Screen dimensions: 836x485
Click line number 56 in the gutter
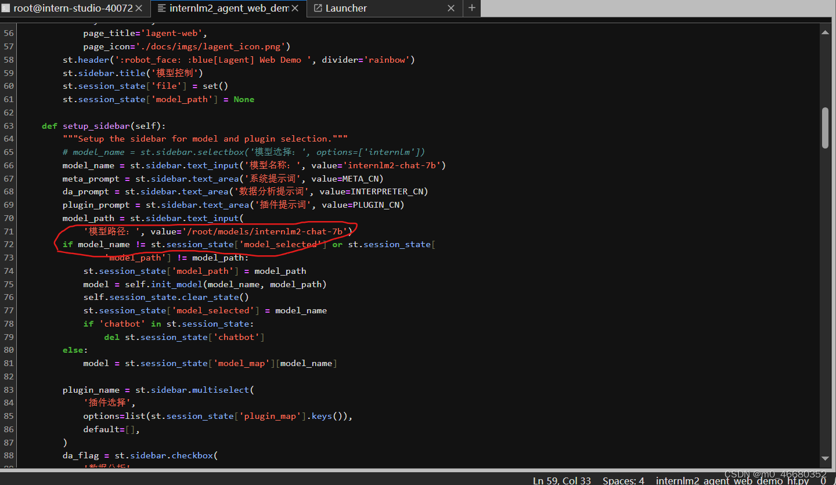click(x=8, y=34)
